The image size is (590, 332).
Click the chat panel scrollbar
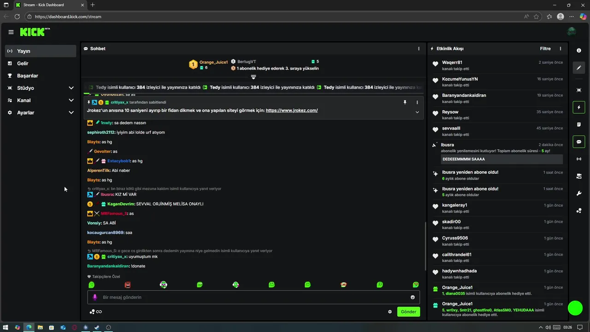[425, 246]
